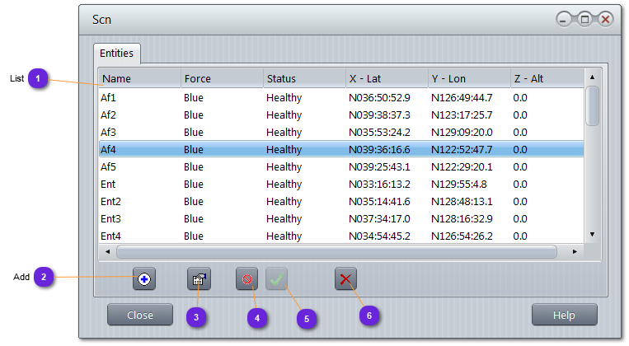Switch to the Entities tab

117,53
